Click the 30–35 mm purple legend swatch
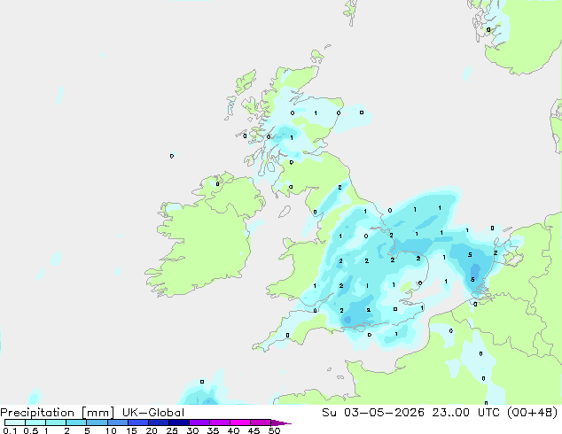The width and height of the screenshot is (562, 434). pos(199,422)
